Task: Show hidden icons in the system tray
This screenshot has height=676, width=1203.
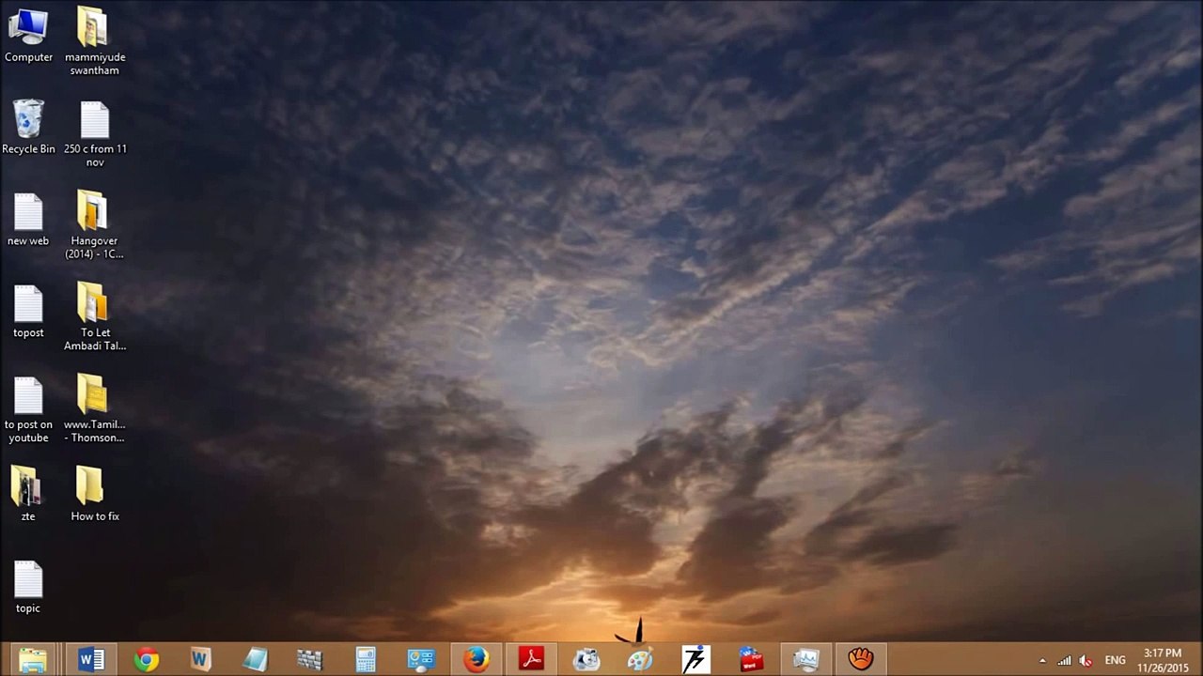Action: [x=1042, y=660]
